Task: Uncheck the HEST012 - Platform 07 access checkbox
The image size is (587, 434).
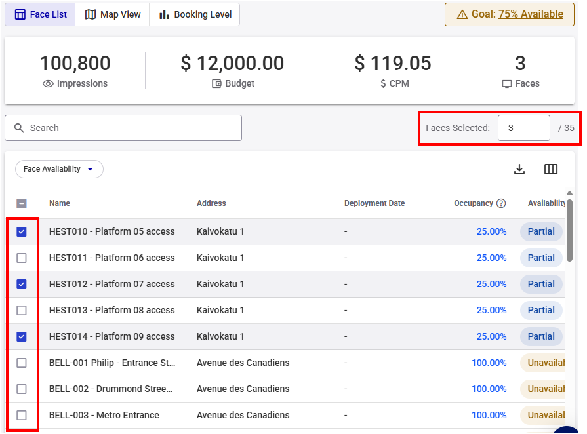Action: (22, 285)
